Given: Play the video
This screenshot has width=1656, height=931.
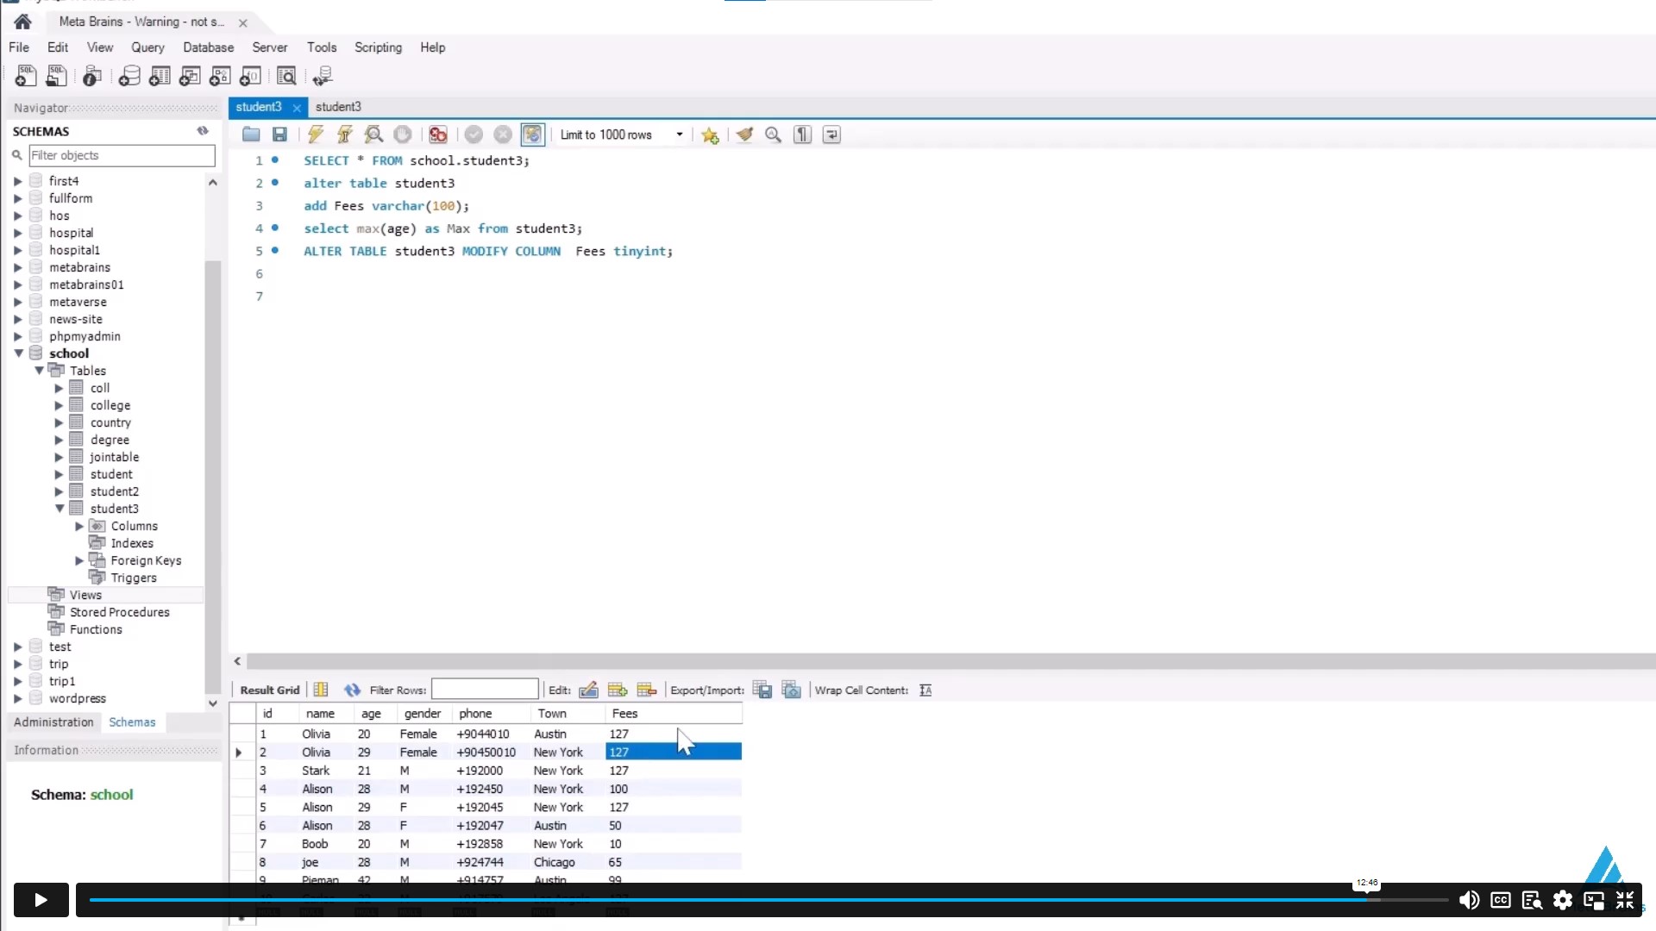Looking at the screenshot, I should pos(41,900).
